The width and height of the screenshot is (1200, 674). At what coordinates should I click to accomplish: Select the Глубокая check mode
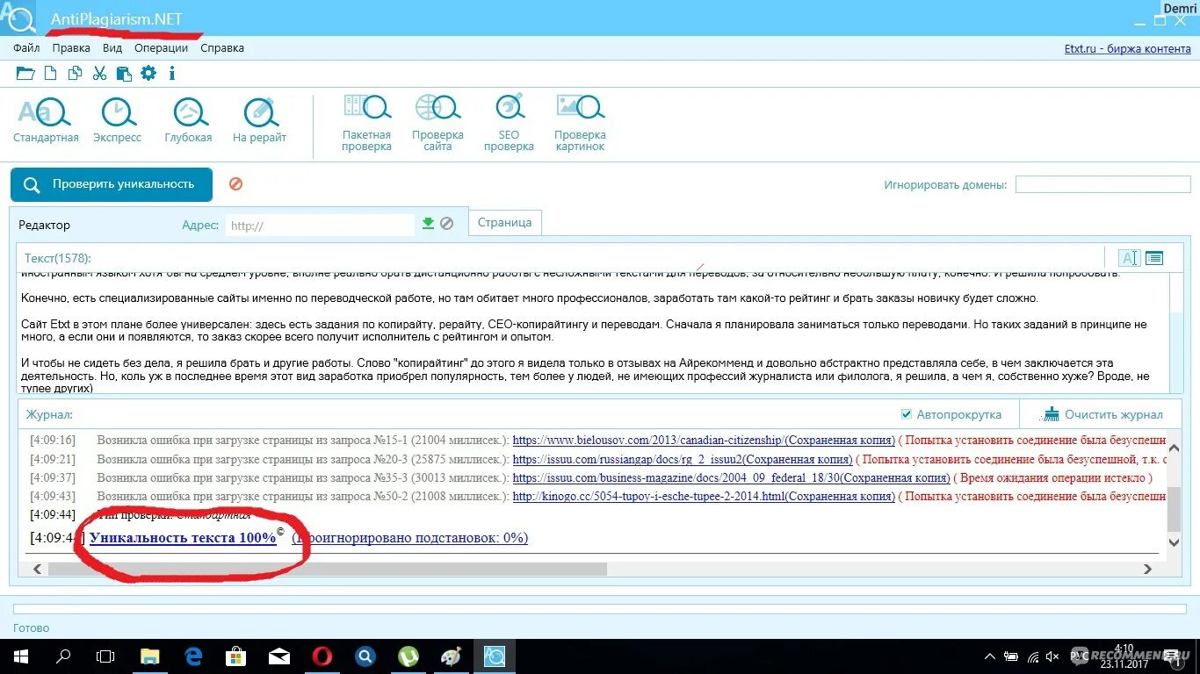(x=189, y=119)
